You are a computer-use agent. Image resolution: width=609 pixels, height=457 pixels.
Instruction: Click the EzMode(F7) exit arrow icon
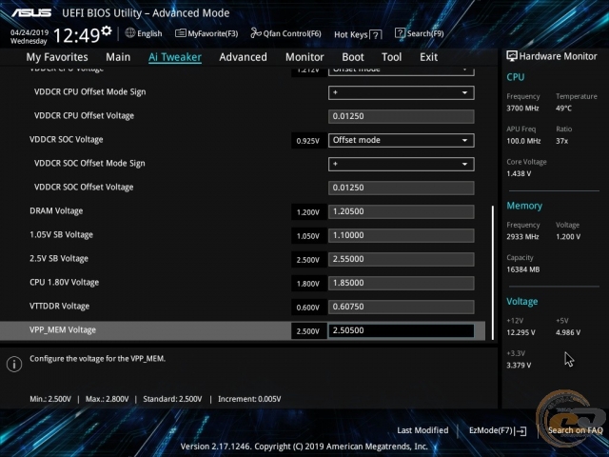(521, 430)
